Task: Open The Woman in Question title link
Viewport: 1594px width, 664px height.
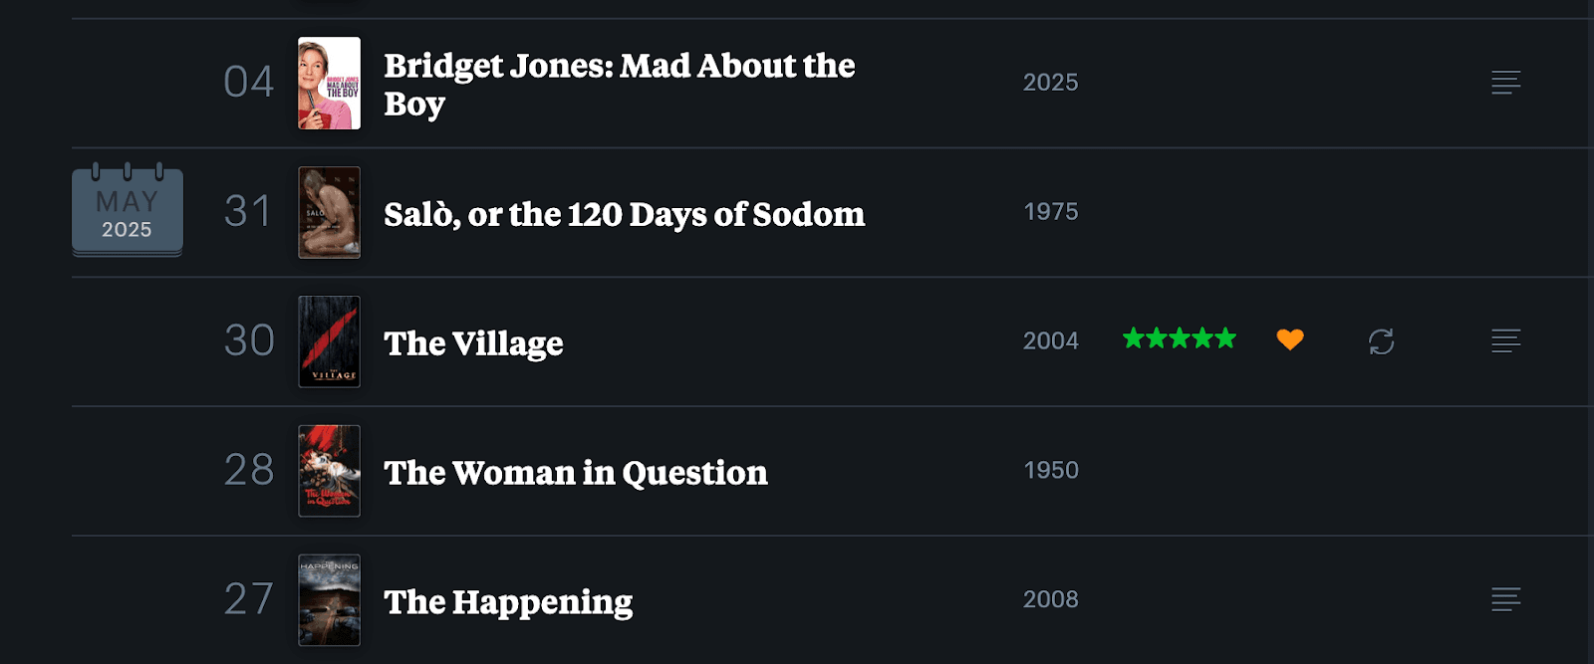Action: point(576,473)
